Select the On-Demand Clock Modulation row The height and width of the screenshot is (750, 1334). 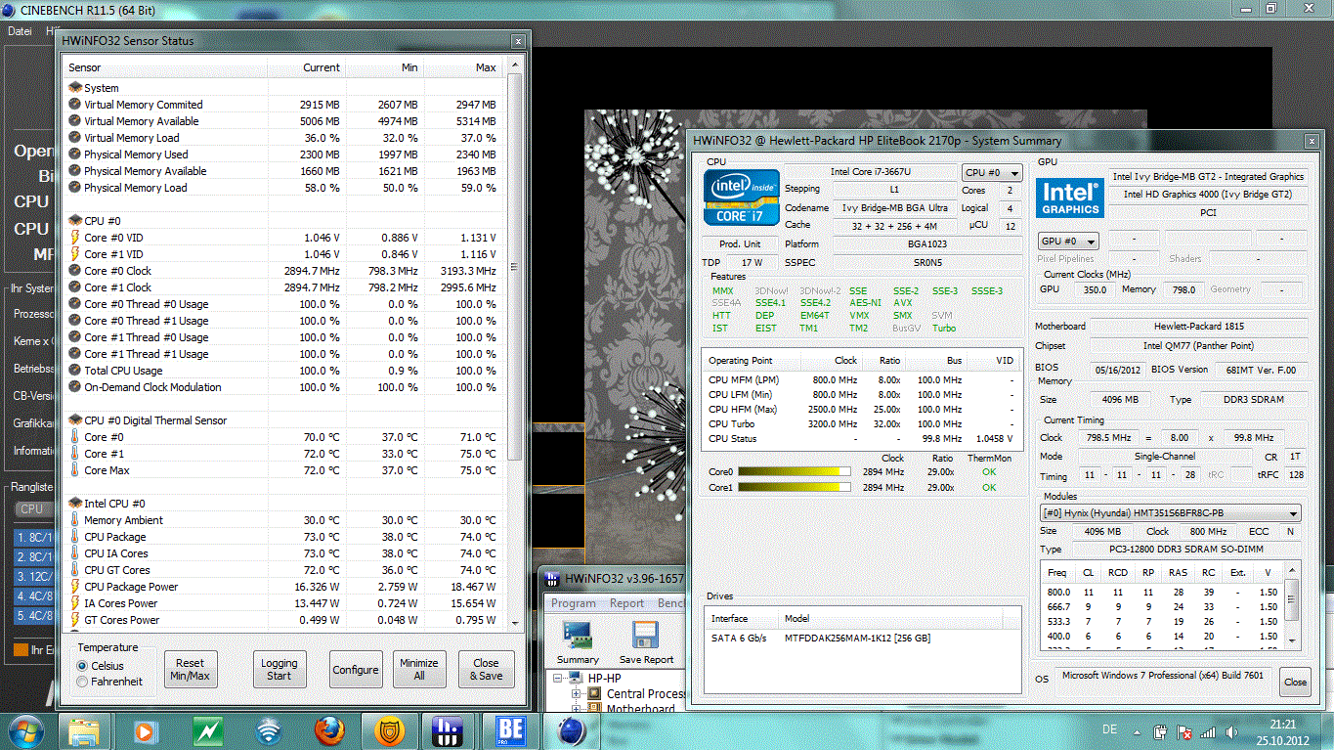coord(283,387)
